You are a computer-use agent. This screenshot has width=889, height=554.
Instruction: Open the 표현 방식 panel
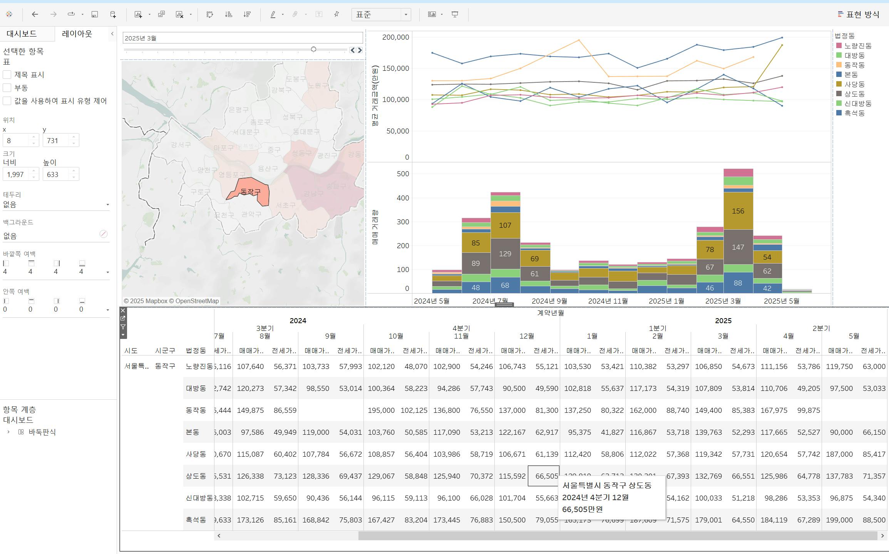tap(858, 14)
